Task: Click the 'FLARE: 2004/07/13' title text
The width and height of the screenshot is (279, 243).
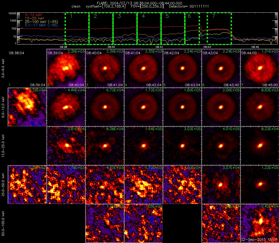Action: pyautogui.click(x=115, y=3)
